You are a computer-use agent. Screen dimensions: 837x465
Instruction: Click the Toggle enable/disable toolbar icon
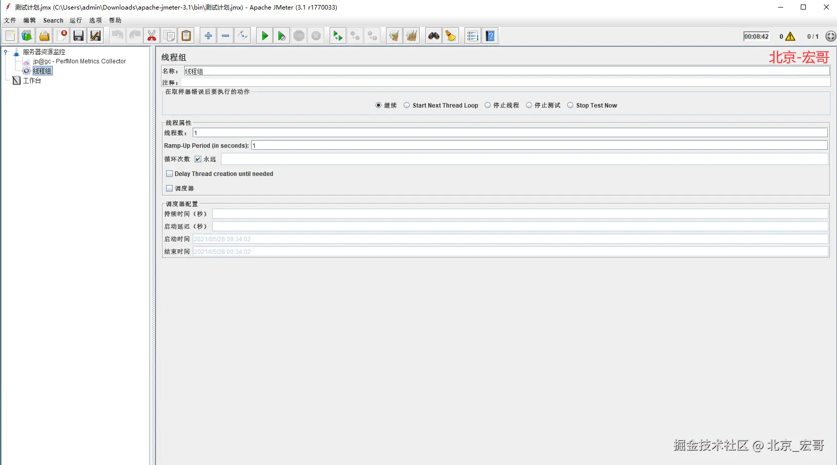pyautogui.click(x=243, y=36)
